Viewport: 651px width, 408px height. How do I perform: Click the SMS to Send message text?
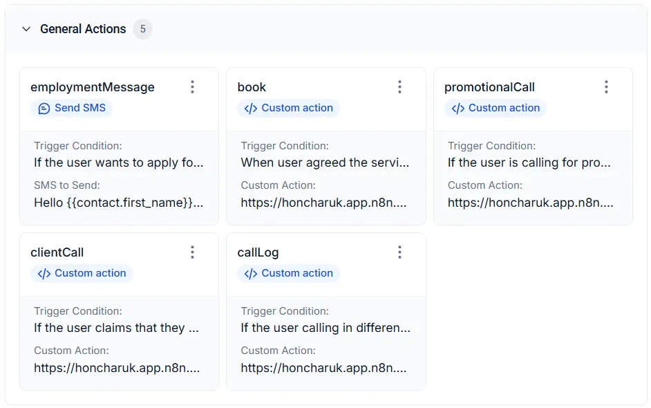click(118, 203)
